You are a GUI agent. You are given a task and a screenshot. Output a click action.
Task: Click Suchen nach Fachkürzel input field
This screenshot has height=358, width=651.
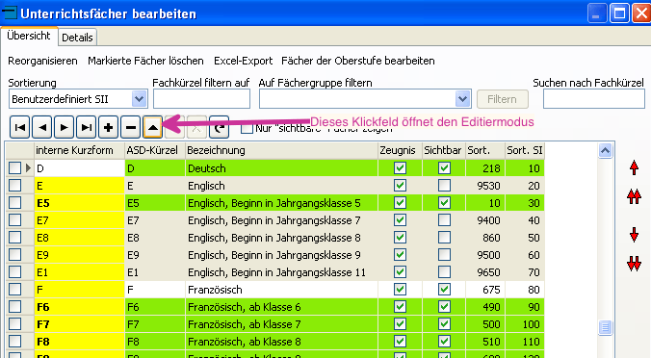click(x=594, y=99)
